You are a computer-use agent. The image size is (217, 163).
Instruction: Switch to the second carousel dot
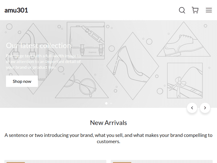pos(111,103)
